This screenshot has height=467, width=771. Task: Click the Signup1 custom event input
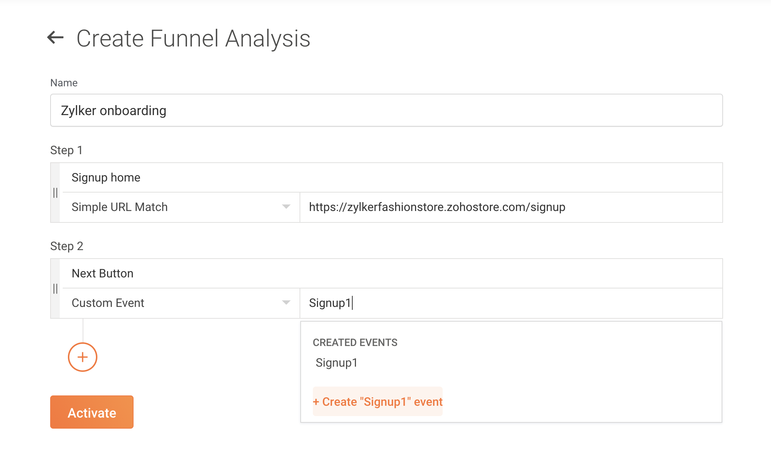click(511, 303)
